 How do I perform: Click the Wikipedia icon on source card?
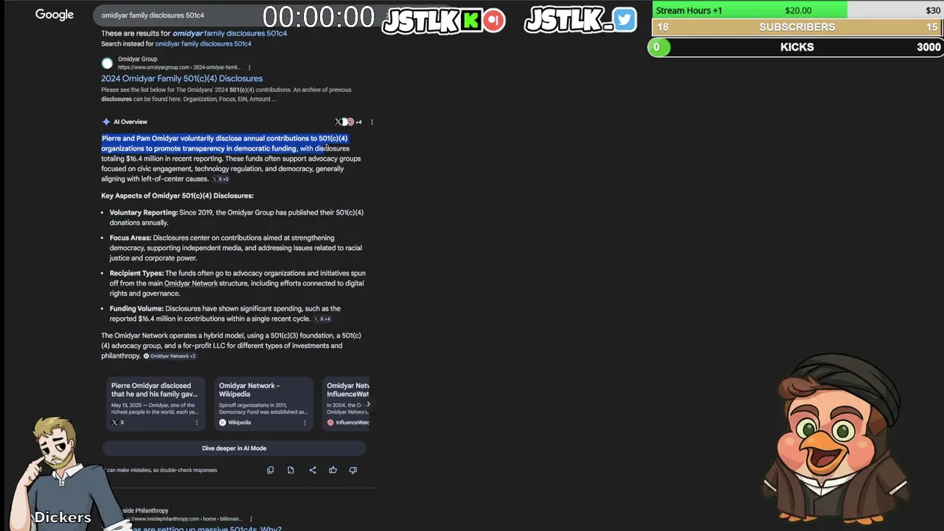click(222, 423)
